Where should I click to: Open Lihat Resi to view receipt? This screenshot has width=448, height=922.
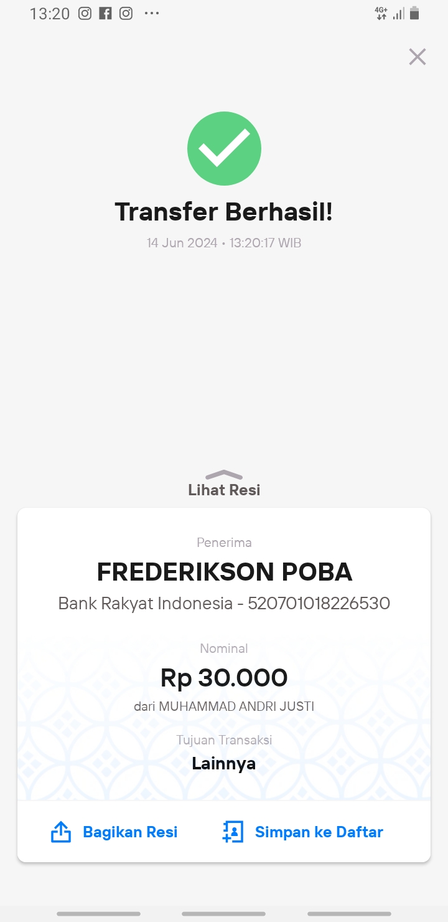[x=224, y=490]
